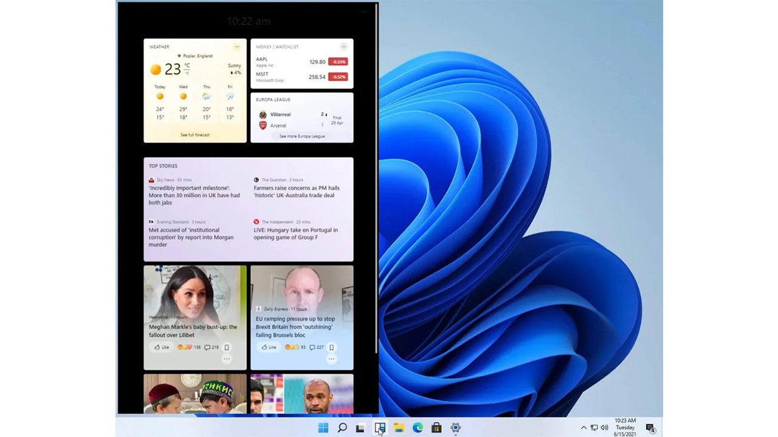
Task: Open Weather widget more options menu
Action: click(237, 47)
